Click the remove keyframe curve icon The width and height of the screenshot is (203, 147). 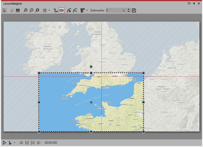coord(75,10)
